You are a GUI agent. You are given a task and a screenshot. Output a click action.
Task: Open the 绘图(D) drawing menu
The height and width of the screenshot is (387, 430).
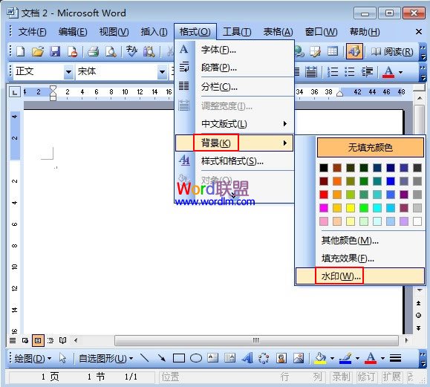pos(33,358)
